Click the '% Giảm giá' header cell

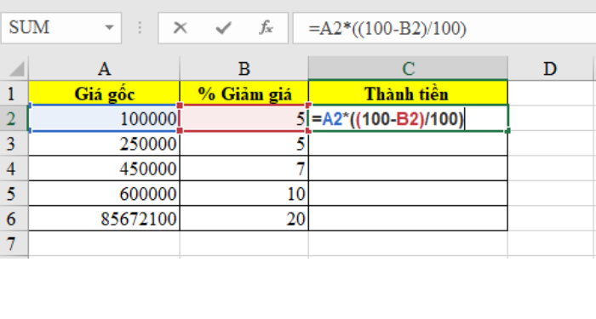(x=244, y=94)
